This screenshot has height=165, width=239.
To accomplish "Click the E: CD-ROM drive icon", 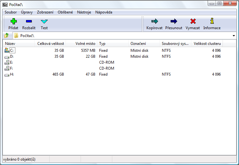I will tap(7, 62).
